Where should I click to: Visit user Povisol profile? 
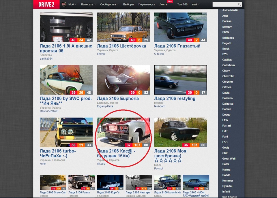[158, 169]
